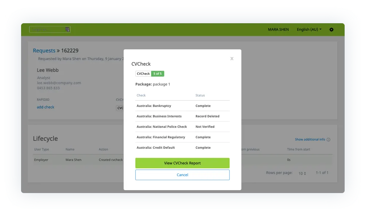Cancel the CVCheck dialog

(182, 175)
